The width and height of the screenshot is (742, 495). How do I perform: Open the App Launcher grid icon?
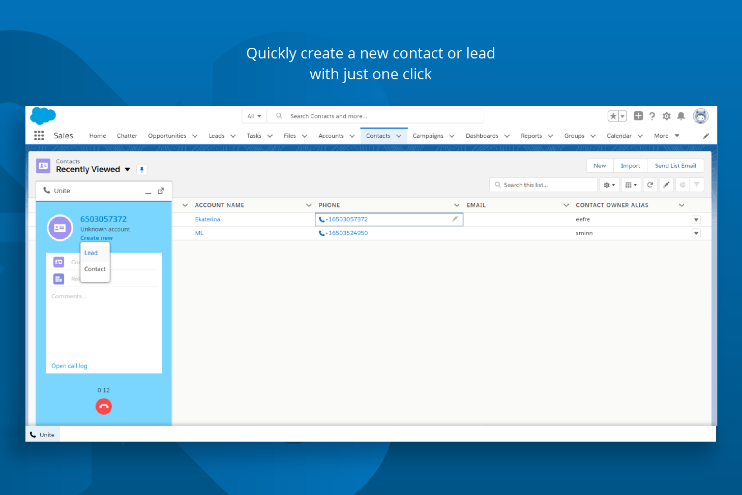39,136
